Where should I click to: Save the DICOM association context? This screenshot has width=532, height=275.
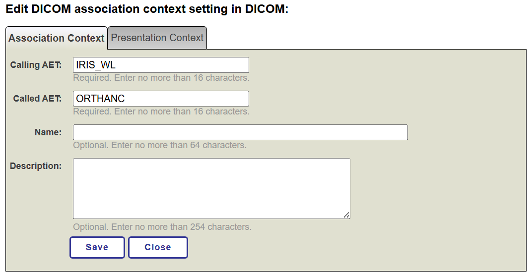[x=97, y=247]
